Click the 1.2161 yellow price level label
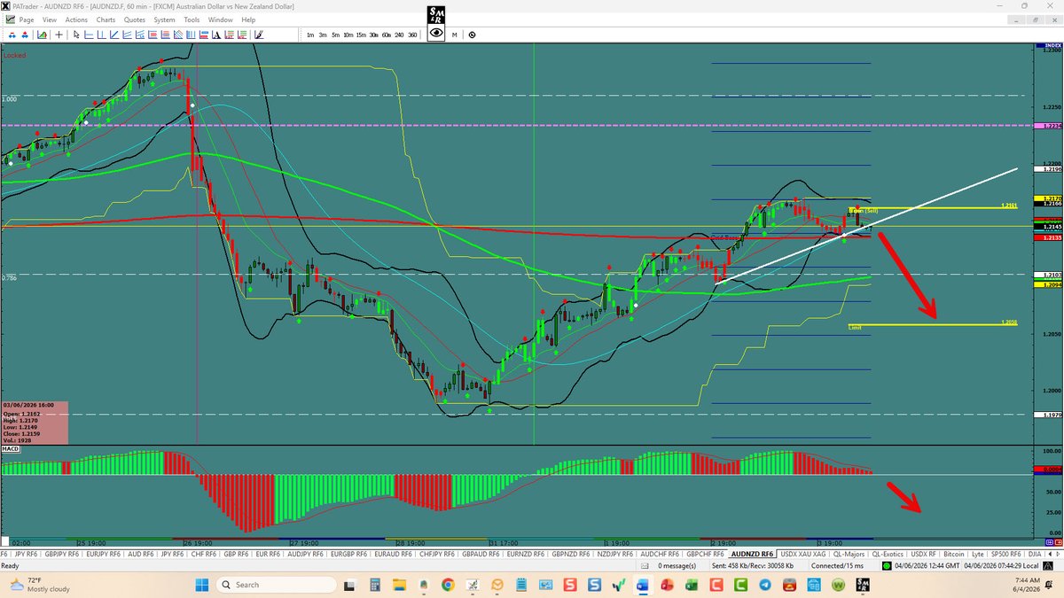The image size is (1064, 598). click(1008, 206)
